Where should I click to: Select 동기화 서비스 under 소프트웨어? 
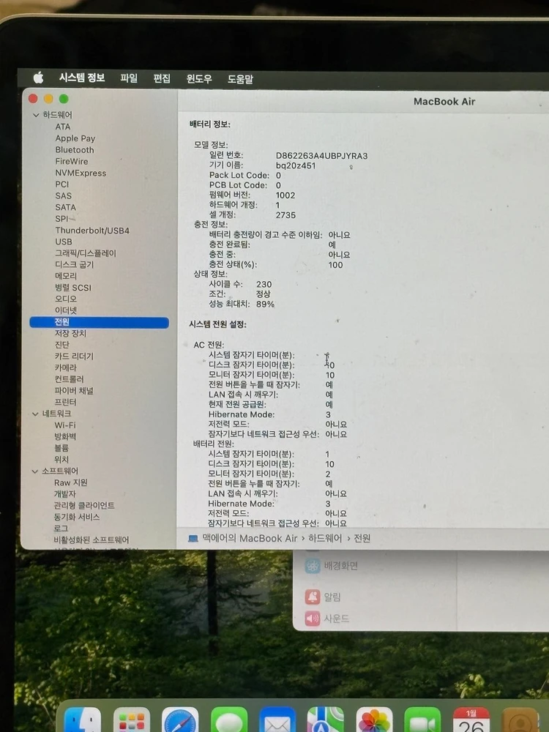click(x=77, y=518)
